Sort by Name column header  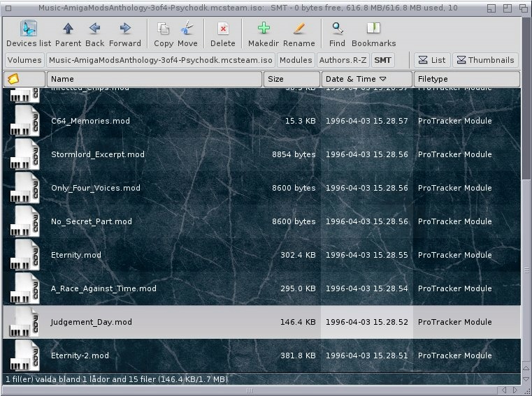click(x=154, y=79)
